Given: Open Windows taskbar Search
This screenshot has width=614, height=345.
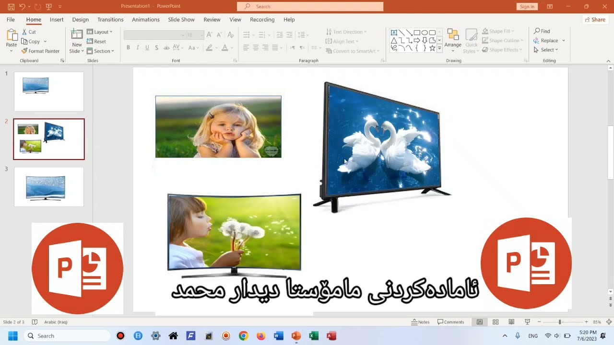Looking at the screenshot, I should pos(66,336).
